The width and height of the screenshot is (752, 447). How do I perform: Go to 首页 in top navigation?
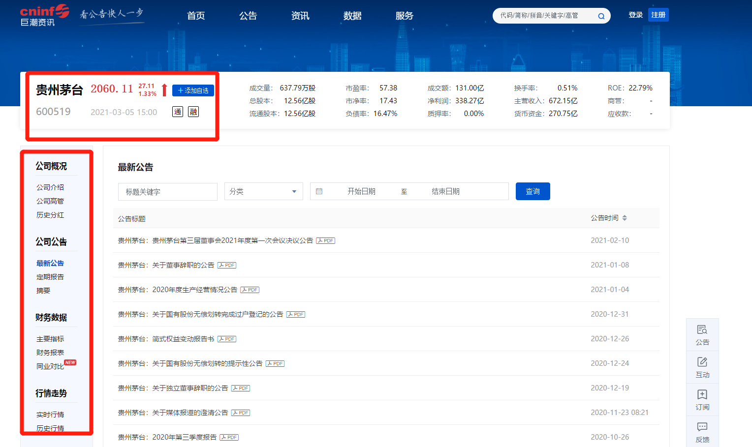coord(196,16)
